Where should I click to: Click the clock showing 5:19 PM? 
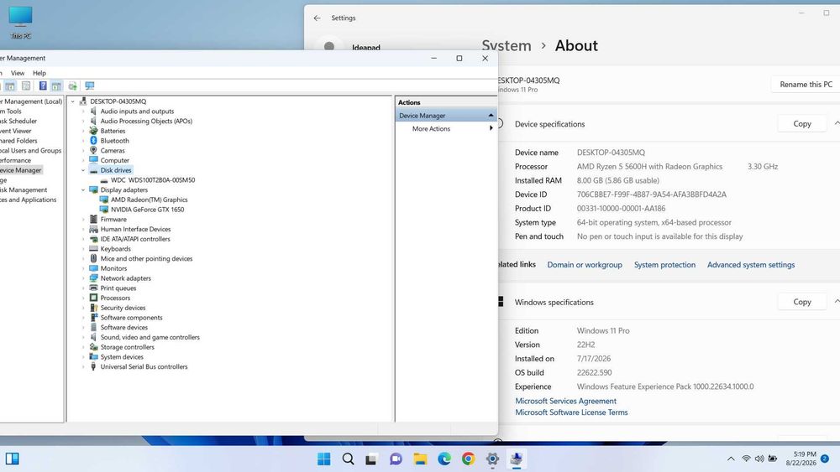pos(805,454)
